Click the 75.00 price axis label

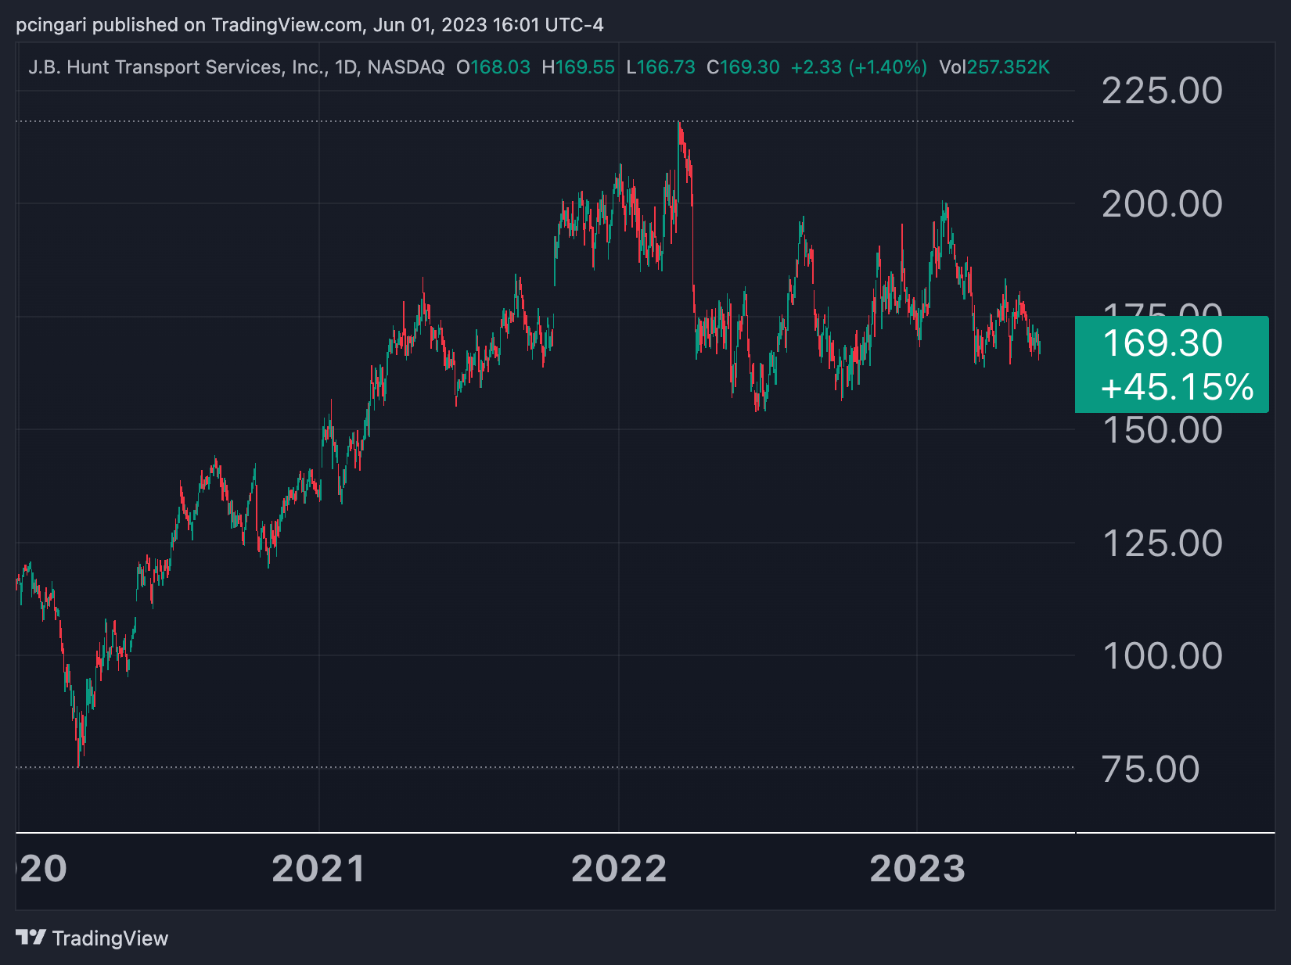tap(1150, 769)
